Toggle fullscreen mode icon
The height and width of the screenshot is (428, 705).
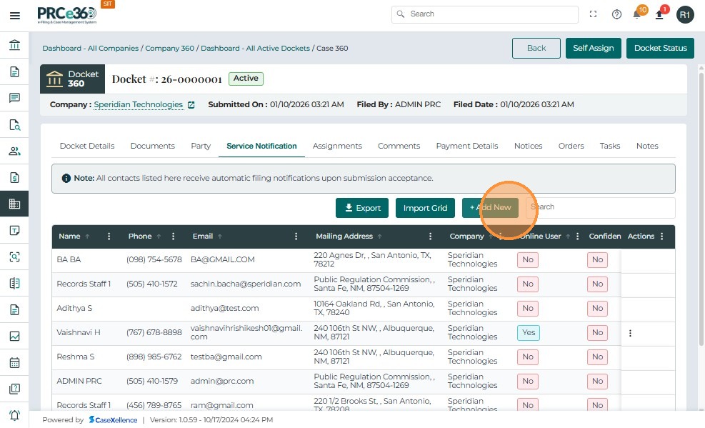point(593,14)
